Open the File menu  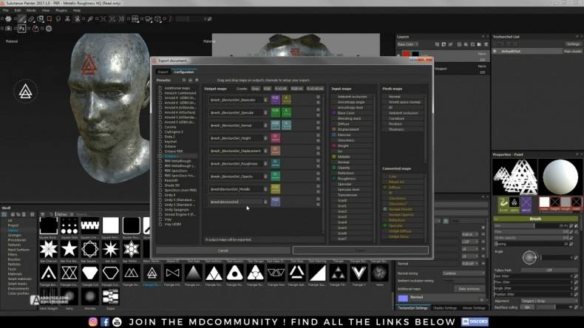(6, 10)
